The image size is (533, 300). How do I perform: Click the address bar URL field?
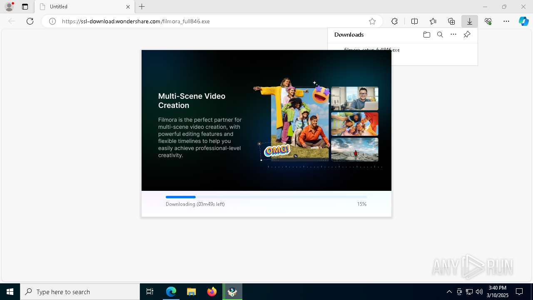pos(212,21)
